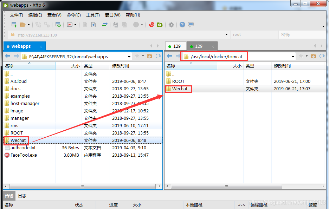329x209 pixels.
Task: Click the blue right-transfer document icon
Action: [x=93, y=25]
